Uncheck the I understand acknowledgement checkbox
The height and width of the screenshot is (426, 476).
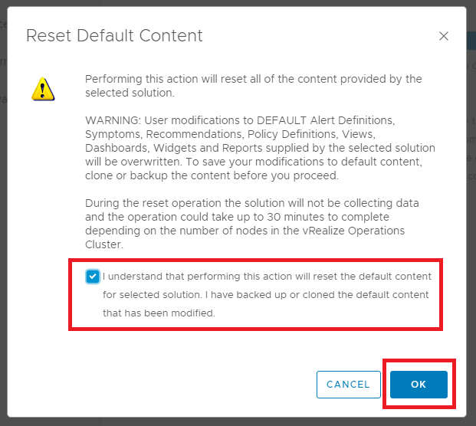[x=93, y=277]
